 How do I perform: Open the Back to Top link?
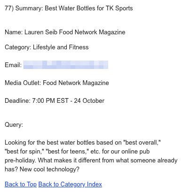point(21,184)
